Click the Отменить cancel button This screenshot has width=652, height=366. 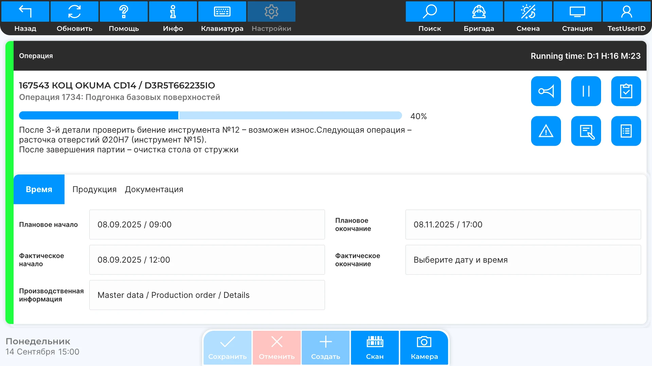277,348
